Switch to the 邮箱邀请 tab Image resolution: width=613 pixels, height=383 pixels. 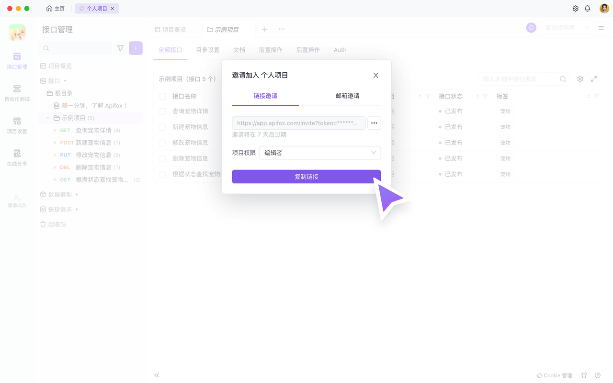click(347, 96)
